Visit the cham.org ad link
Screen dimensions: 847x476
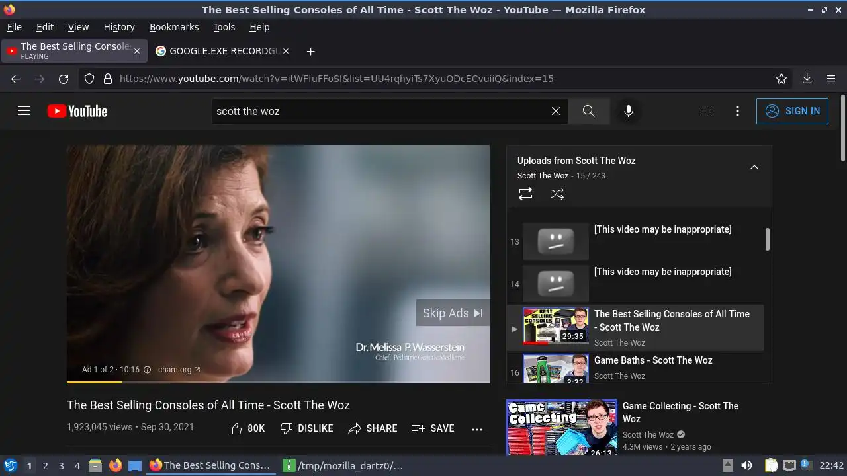179,370
